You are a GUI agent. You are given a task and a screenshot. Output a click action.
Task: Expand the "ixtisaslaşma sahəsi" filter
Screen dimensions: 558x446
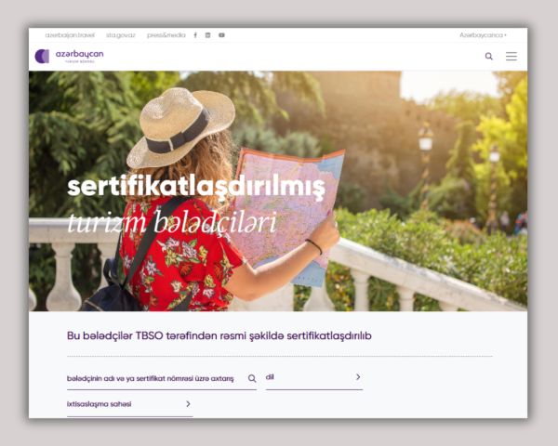[130, 406]
